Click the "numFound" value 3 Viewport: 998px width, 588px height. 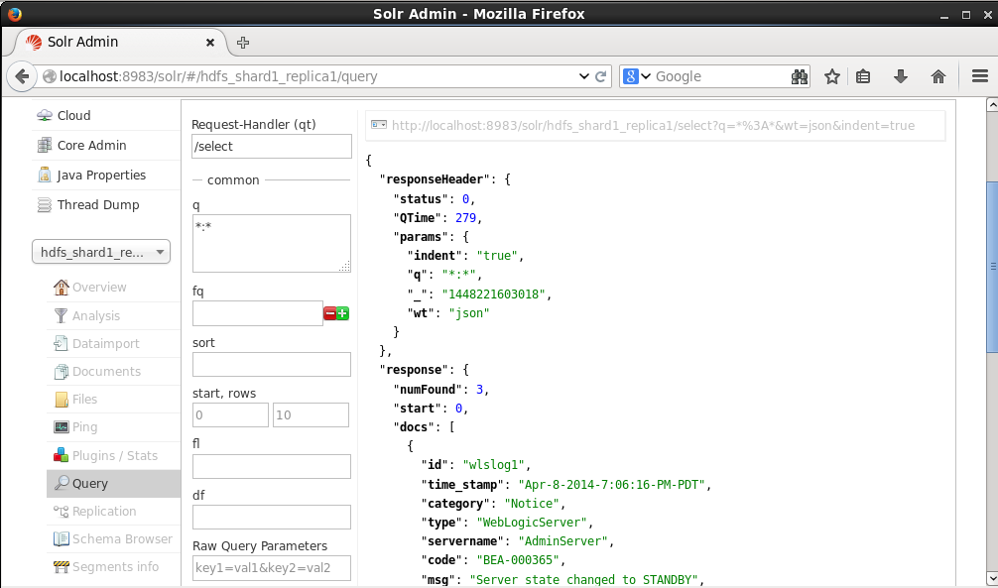479,389
